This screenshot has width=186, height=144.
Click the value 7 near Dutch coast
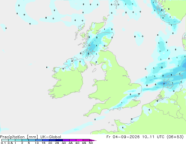click(x=164, y=84)
